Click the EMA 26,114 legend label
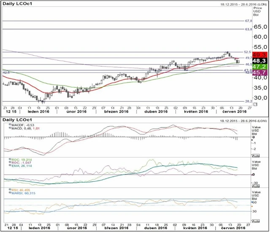 (x=19, y=166)
